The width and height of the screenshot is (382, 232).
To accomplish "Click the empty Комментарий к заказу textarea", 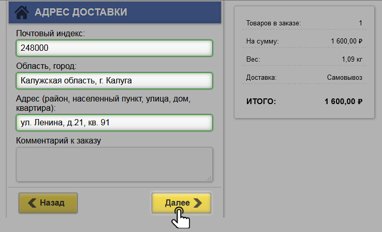I will coord(114,164).
